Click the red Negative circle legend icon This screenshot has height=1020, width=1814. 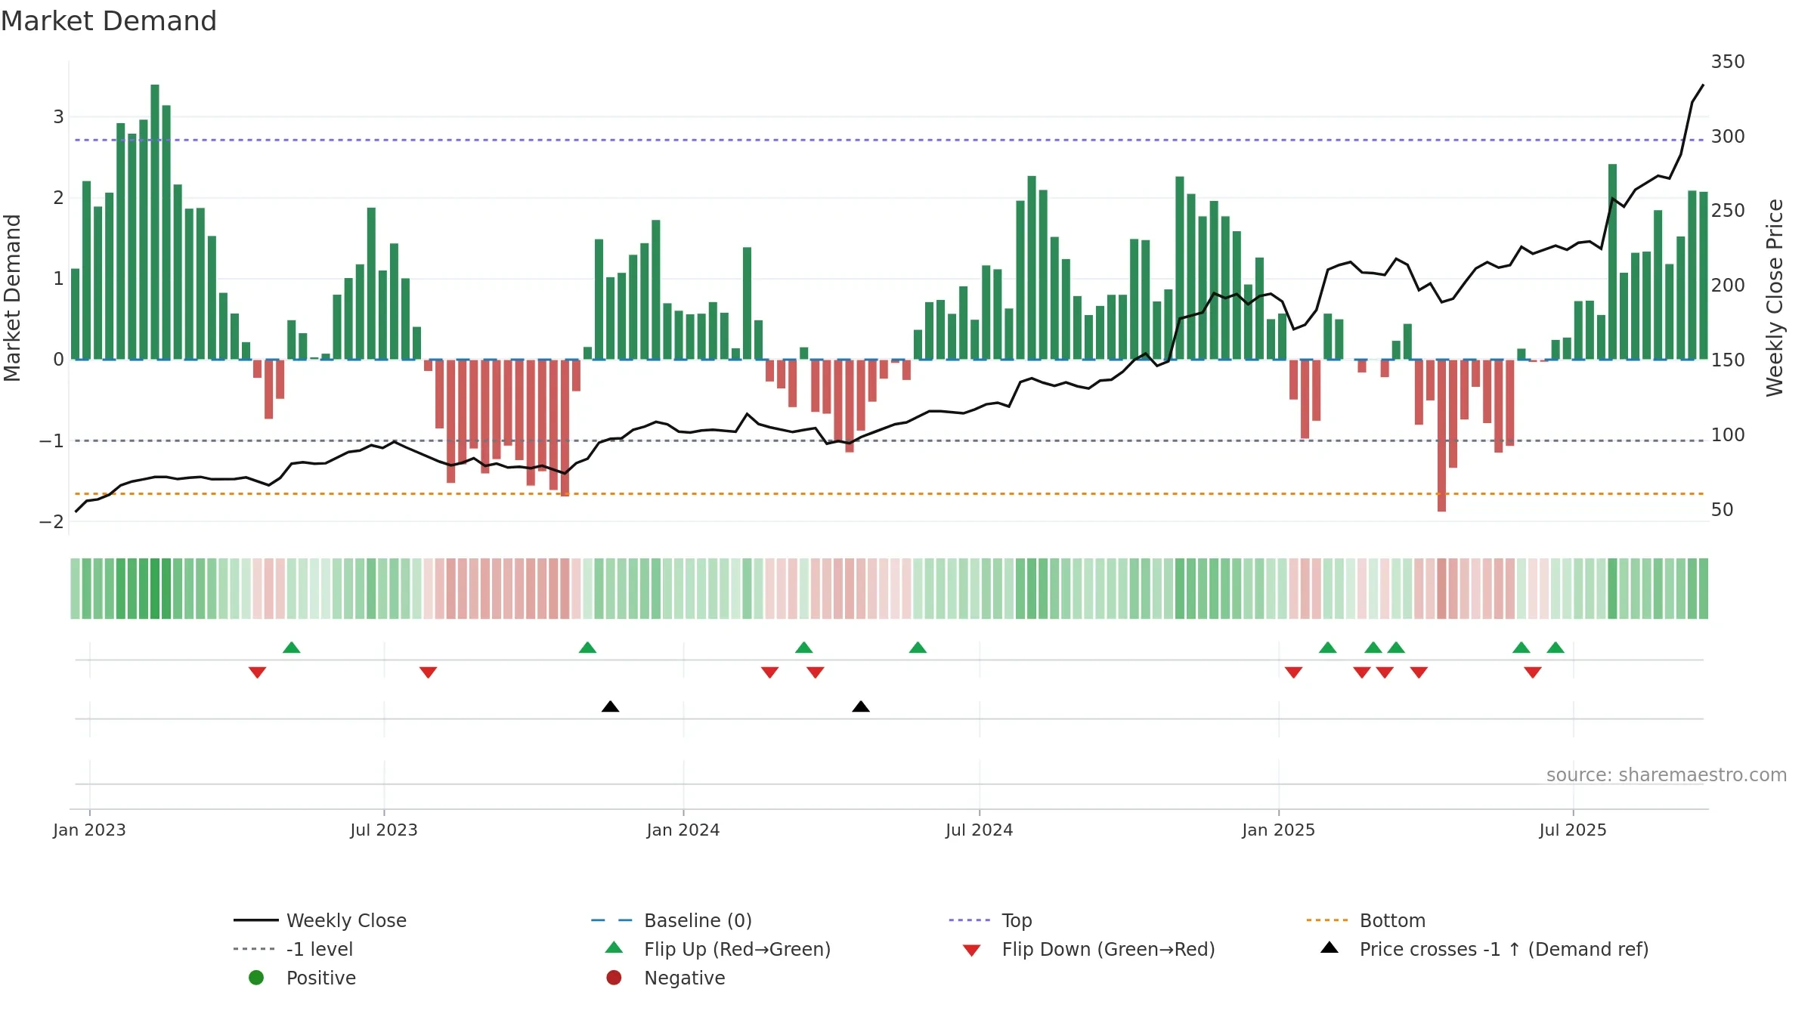[x=614, y=978]
